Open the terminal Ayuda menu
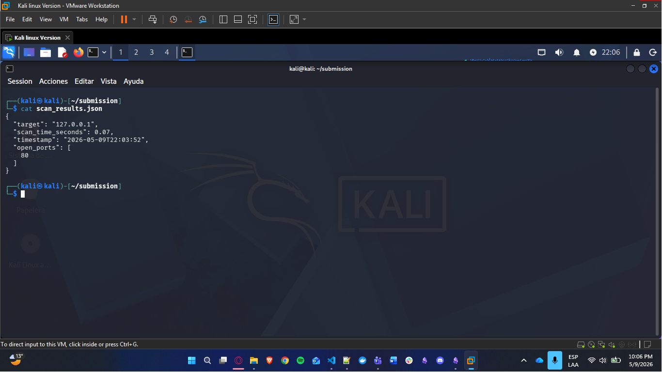The width and height of the screenshot is (662, 372). tap(133, 81)
